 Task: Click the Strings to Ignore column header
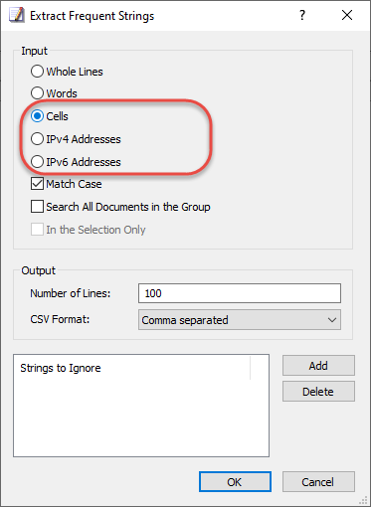(x=132, y=368)
